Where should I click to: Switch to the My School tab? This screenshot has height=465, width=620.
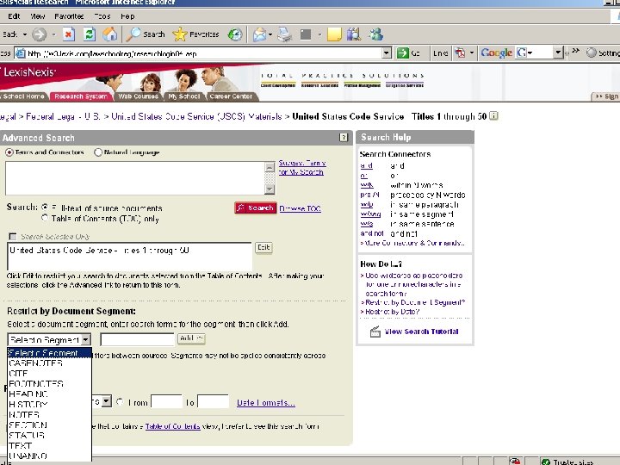point(184,96)
